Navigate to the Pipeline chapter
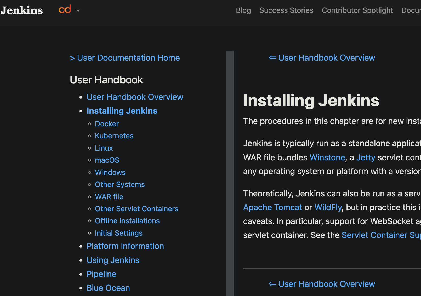 click(101, 274)
